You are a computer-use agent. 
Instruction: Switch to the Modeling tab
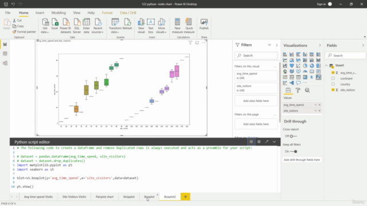(x=58, y=13)
